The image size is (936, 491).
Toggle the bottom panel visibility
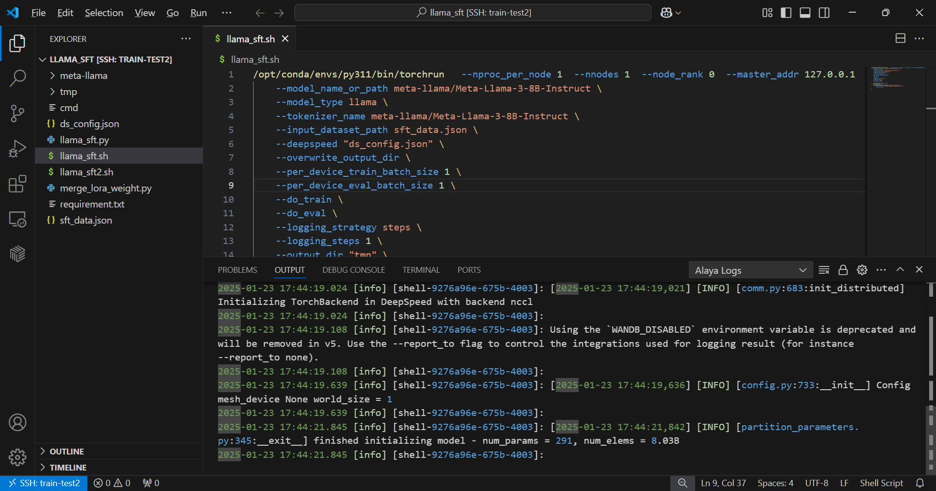[805, 13]
